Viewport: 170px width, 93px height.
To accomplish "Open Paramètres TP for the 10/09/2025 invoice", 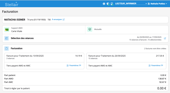I will pyautogui.click(x=74, y=65).
